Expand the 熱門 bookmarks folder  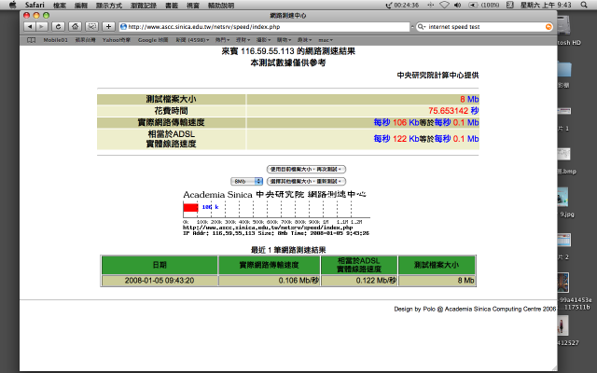pyautogui.click(x=222, y=40)
